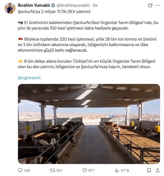Open Grok explain icon on the tweet
The image size is (164, 176).
click(x=150, y=5)
